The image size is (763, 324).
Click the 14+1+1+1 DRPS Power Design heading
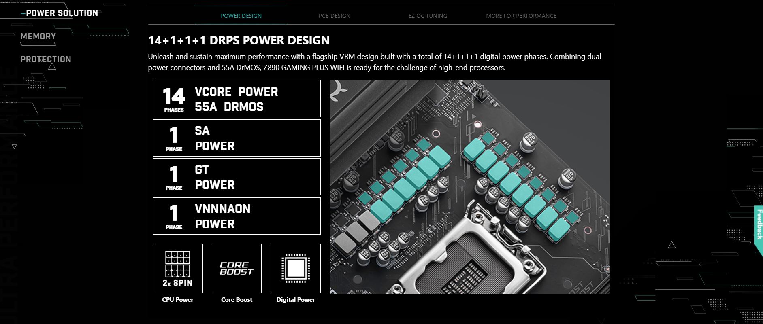239,40
